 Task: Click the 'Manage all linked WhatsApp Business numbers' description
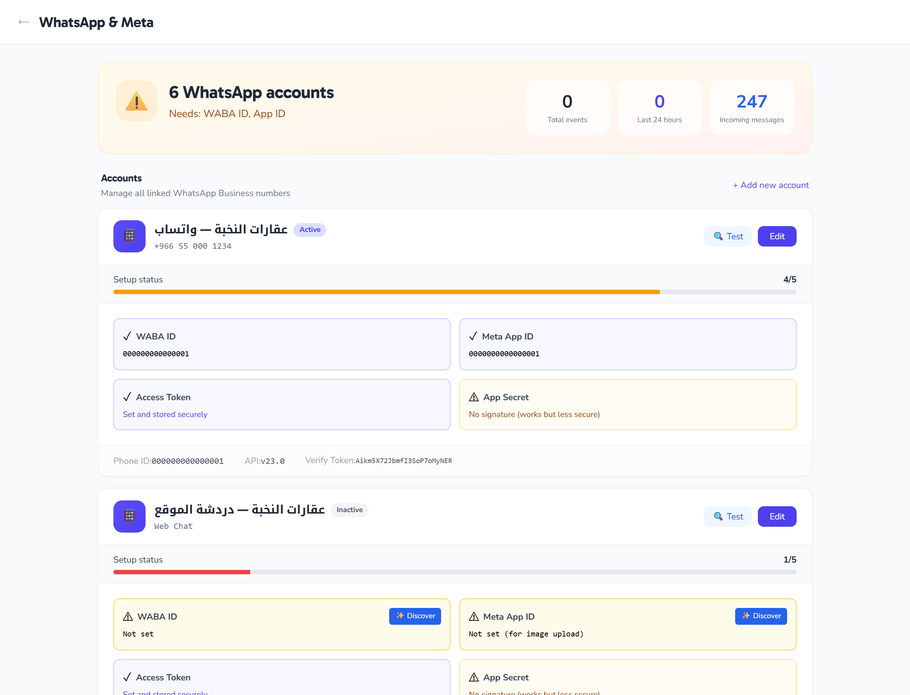(x=196, y=193)
